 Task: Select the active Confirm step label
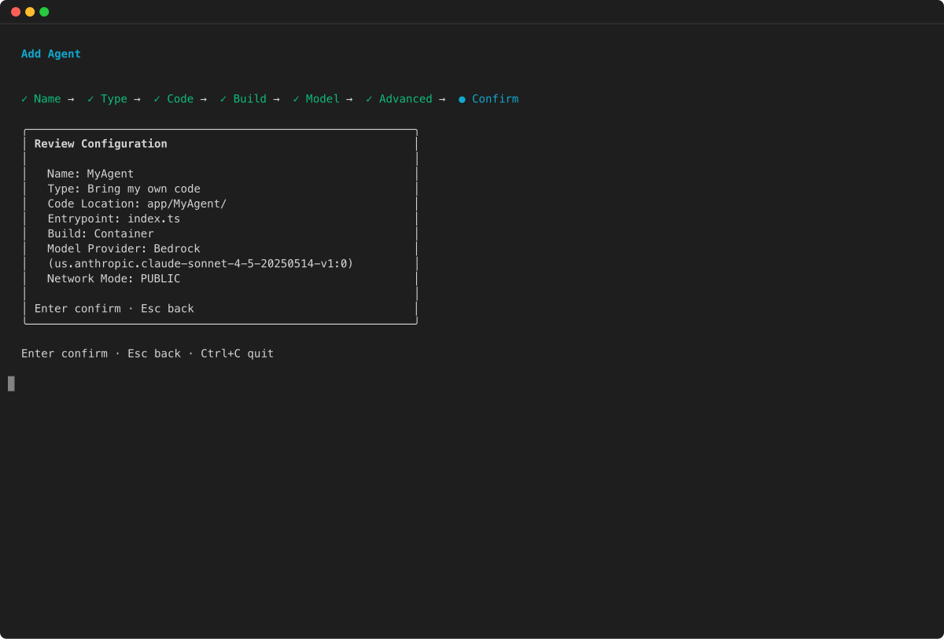coord(495,99)
